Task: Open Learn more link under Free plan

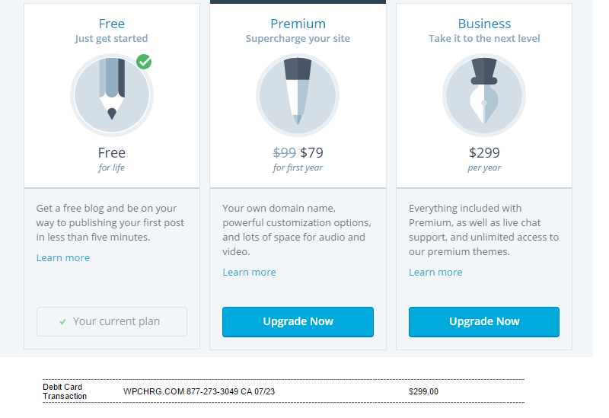Action: pyautogui.click(x=63, y=257)
